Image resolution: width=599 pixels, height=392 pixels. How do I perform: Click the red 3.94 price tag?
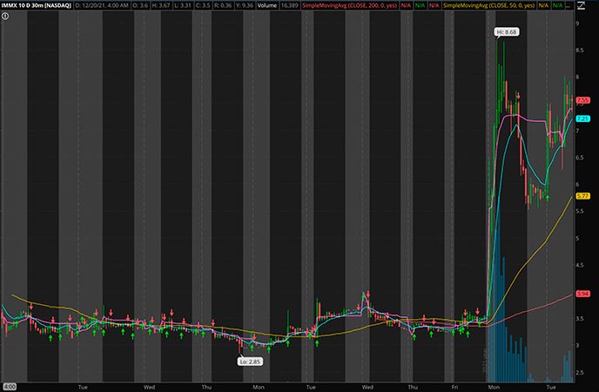584,294
